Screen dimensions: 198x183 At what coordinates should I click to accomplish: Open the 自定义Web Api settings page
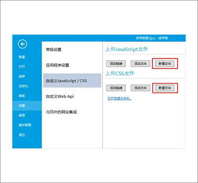[x=60, y=96]
